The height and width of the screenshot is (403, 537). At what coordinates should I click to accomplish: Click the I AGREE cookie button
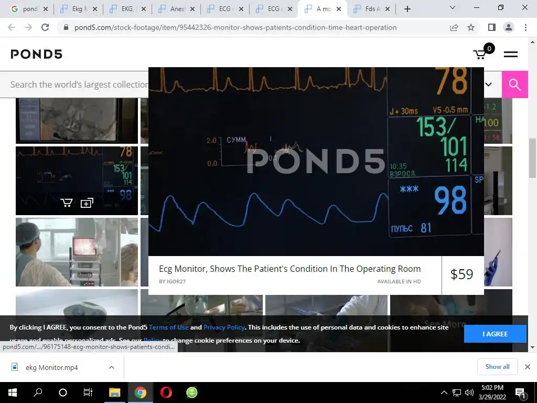tap(495, 334)
